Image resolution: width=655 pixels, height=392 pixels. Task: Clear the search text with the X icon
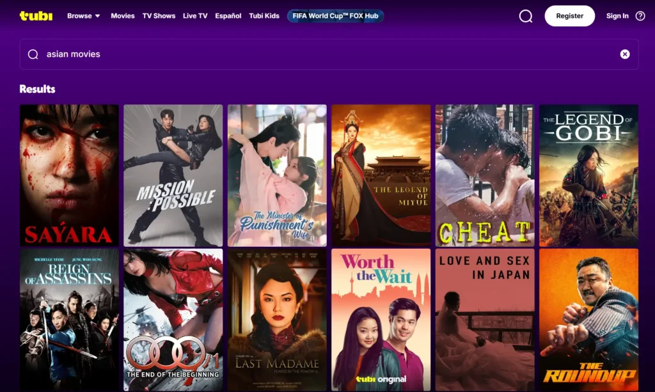tap(624, 54)
